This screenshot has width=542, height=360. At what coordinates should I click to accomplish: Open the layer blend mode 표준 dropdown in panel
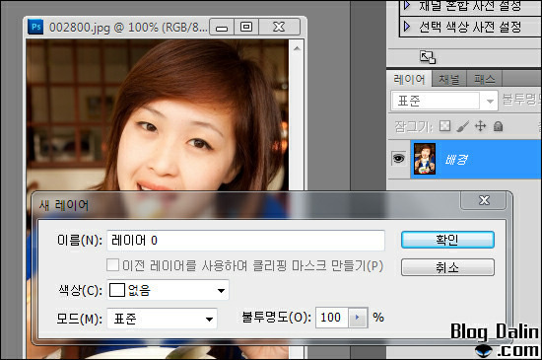(443, 101)
